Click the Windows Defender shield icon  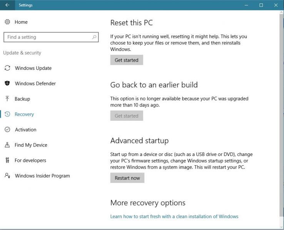coord(7,84)
